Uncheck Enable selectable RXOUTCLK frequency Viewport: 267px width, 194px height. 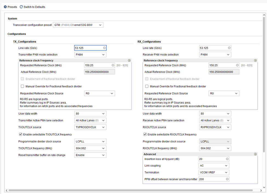145,135
